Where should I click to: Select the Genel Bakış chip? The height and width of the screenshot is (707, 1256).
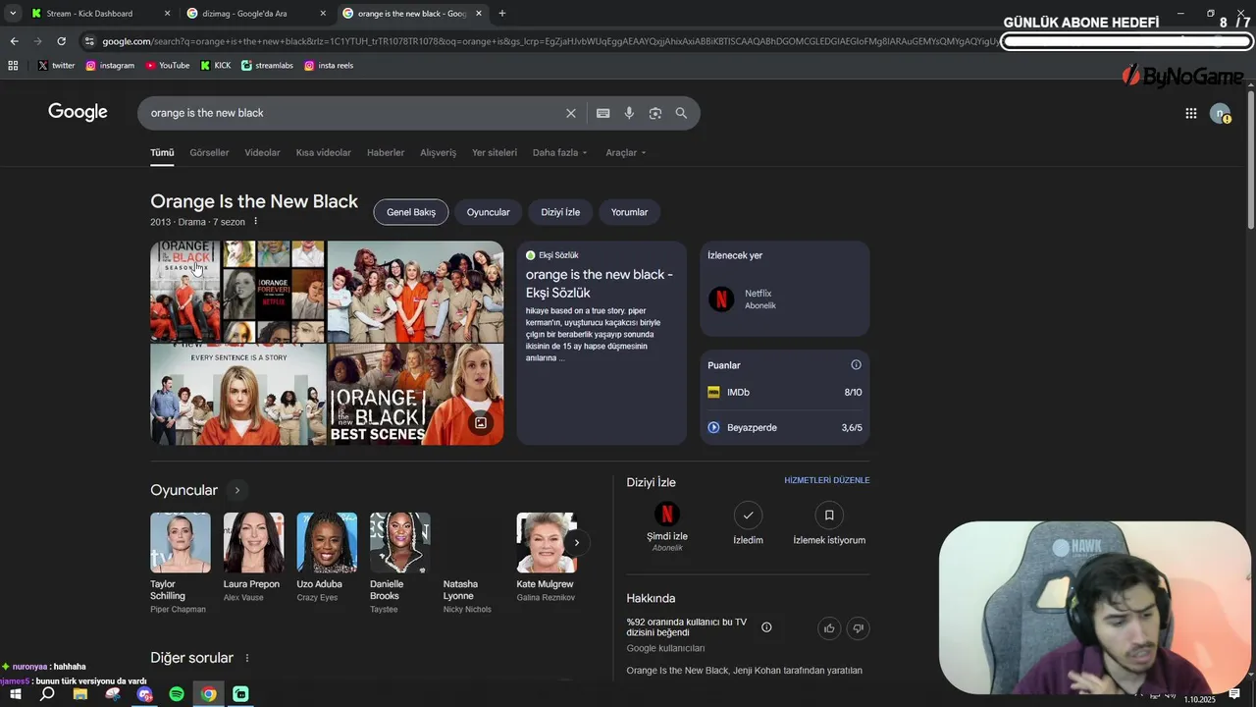[411, 212]
